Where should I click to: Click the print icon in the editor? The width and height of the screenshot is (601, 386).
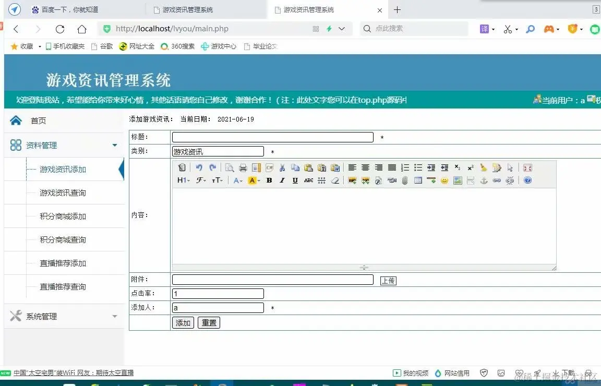tap(243, 167)
